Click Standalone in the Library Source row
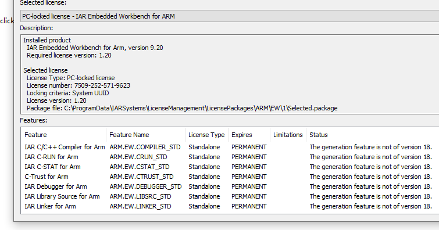 [204, 196]
